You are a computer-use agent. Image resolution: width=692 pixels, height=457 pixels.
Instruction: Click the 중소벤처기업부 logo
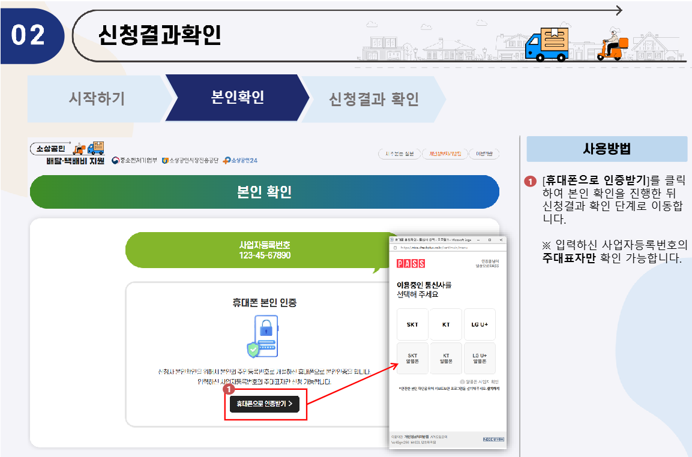point(134,160)
